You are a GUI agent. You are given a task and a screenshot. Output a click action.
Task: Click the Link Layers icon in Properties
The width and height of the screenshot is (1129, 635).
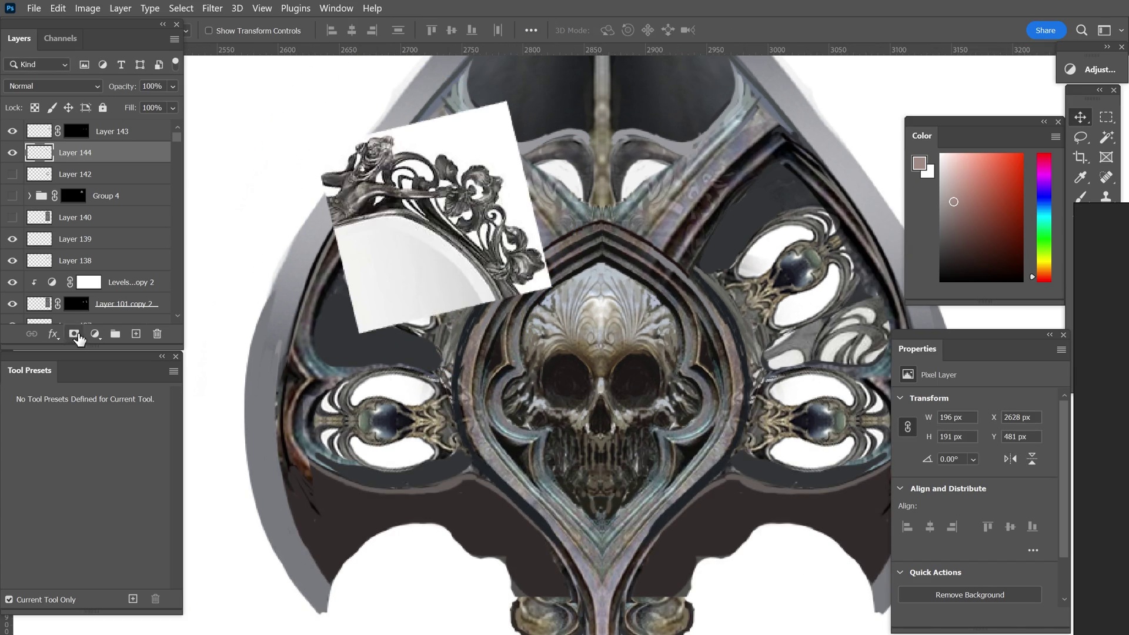tap(908, 426)
